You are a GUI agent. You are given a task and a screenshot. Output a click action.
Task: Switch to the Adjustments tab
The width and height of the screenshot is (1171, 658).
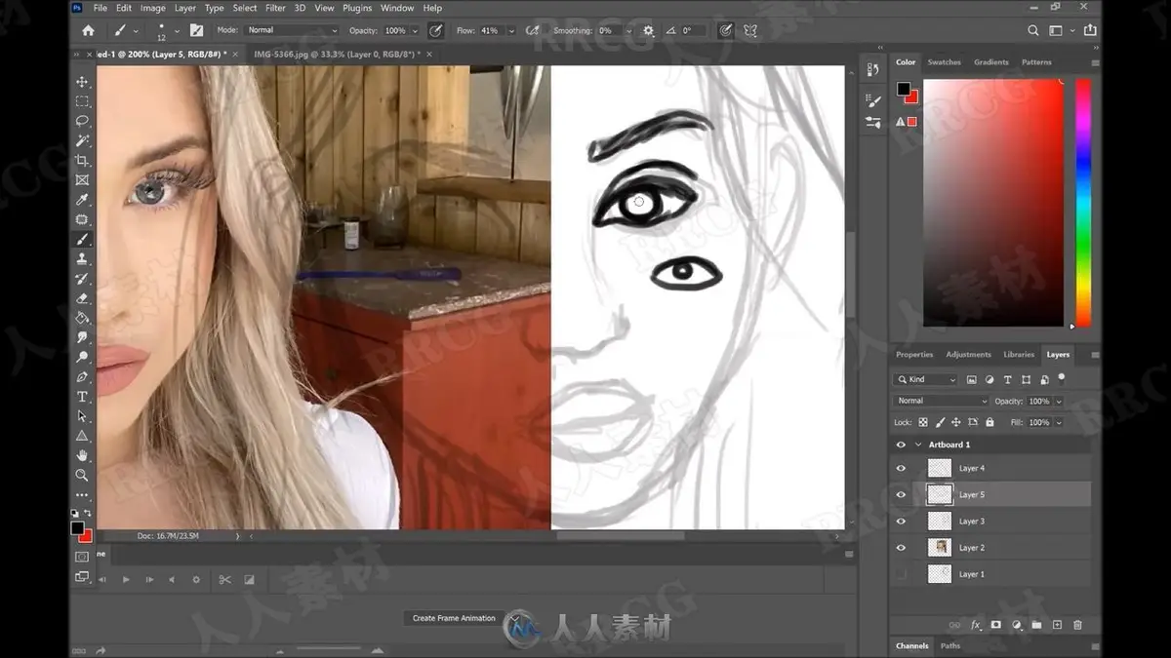pos(968,355)
